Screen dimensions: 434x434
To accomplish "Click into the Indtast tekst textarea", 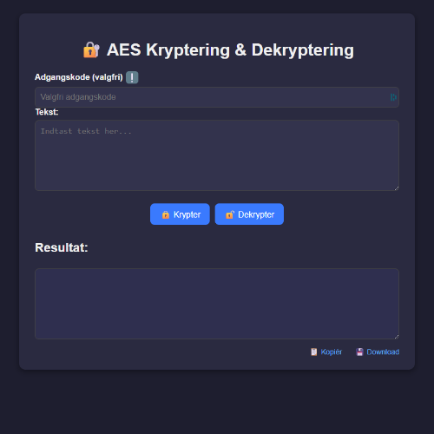I will [x=217, y=155].
